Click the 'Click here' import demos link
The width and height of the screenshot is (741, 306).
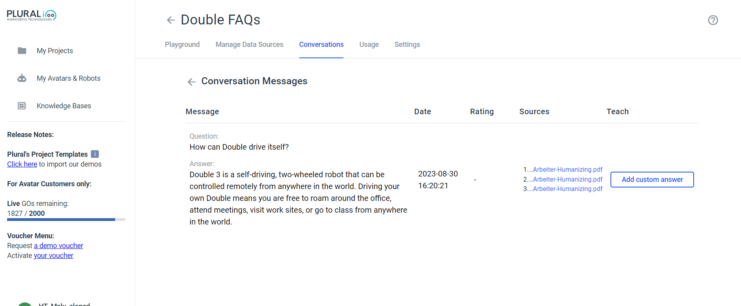point(22,164)
